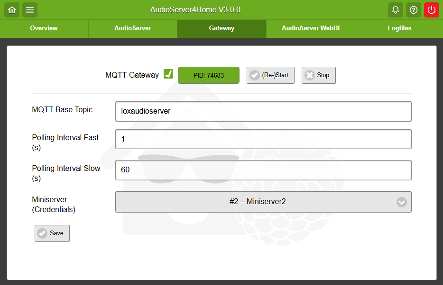Switch to the AudioServer tab

133,28
